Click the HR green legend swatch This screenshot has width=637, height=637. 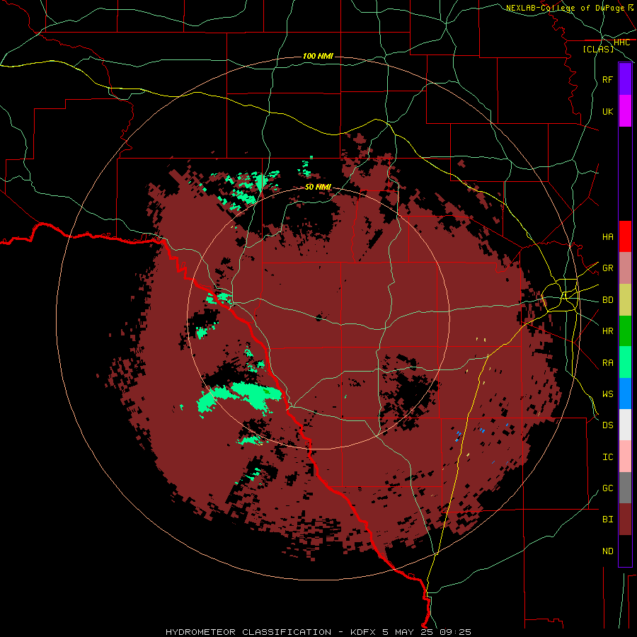point(625,331)
